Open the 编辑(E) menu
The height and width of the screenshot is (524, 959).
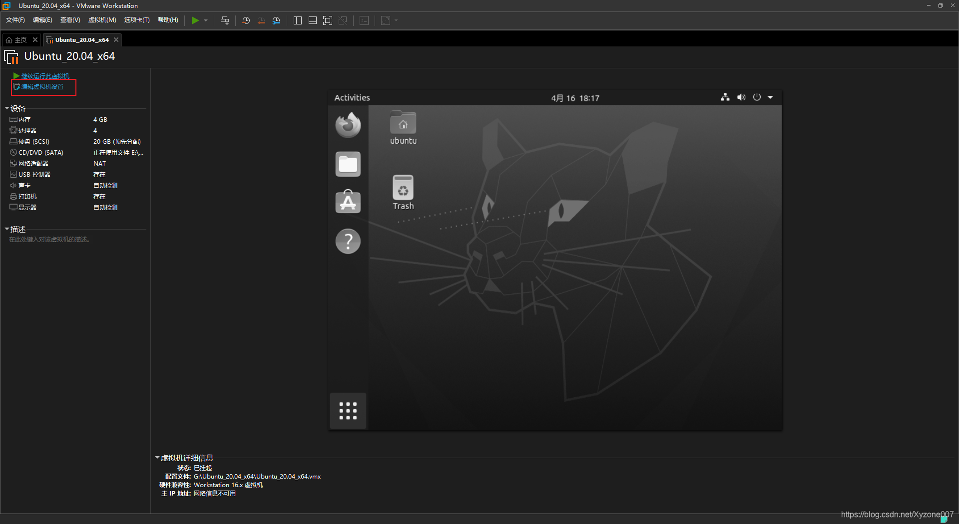[x=42, y=20]
